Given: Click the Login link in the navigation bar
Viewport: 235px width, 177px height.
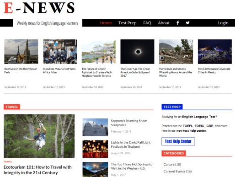Looking at the screenshot, I should [223, 23].
